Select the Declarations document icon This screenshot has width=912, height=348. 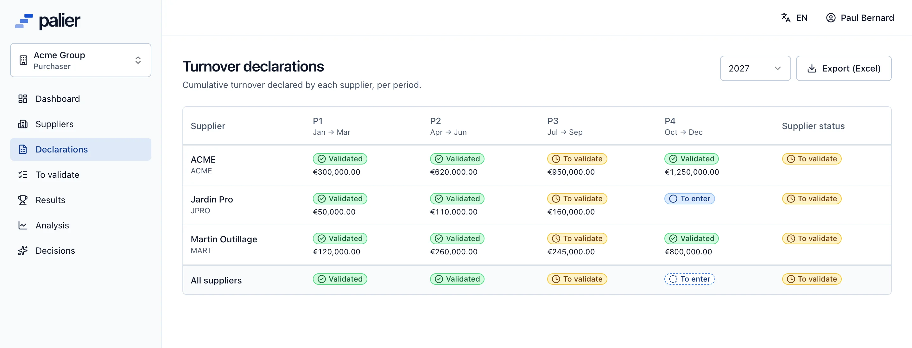(23, 149)
